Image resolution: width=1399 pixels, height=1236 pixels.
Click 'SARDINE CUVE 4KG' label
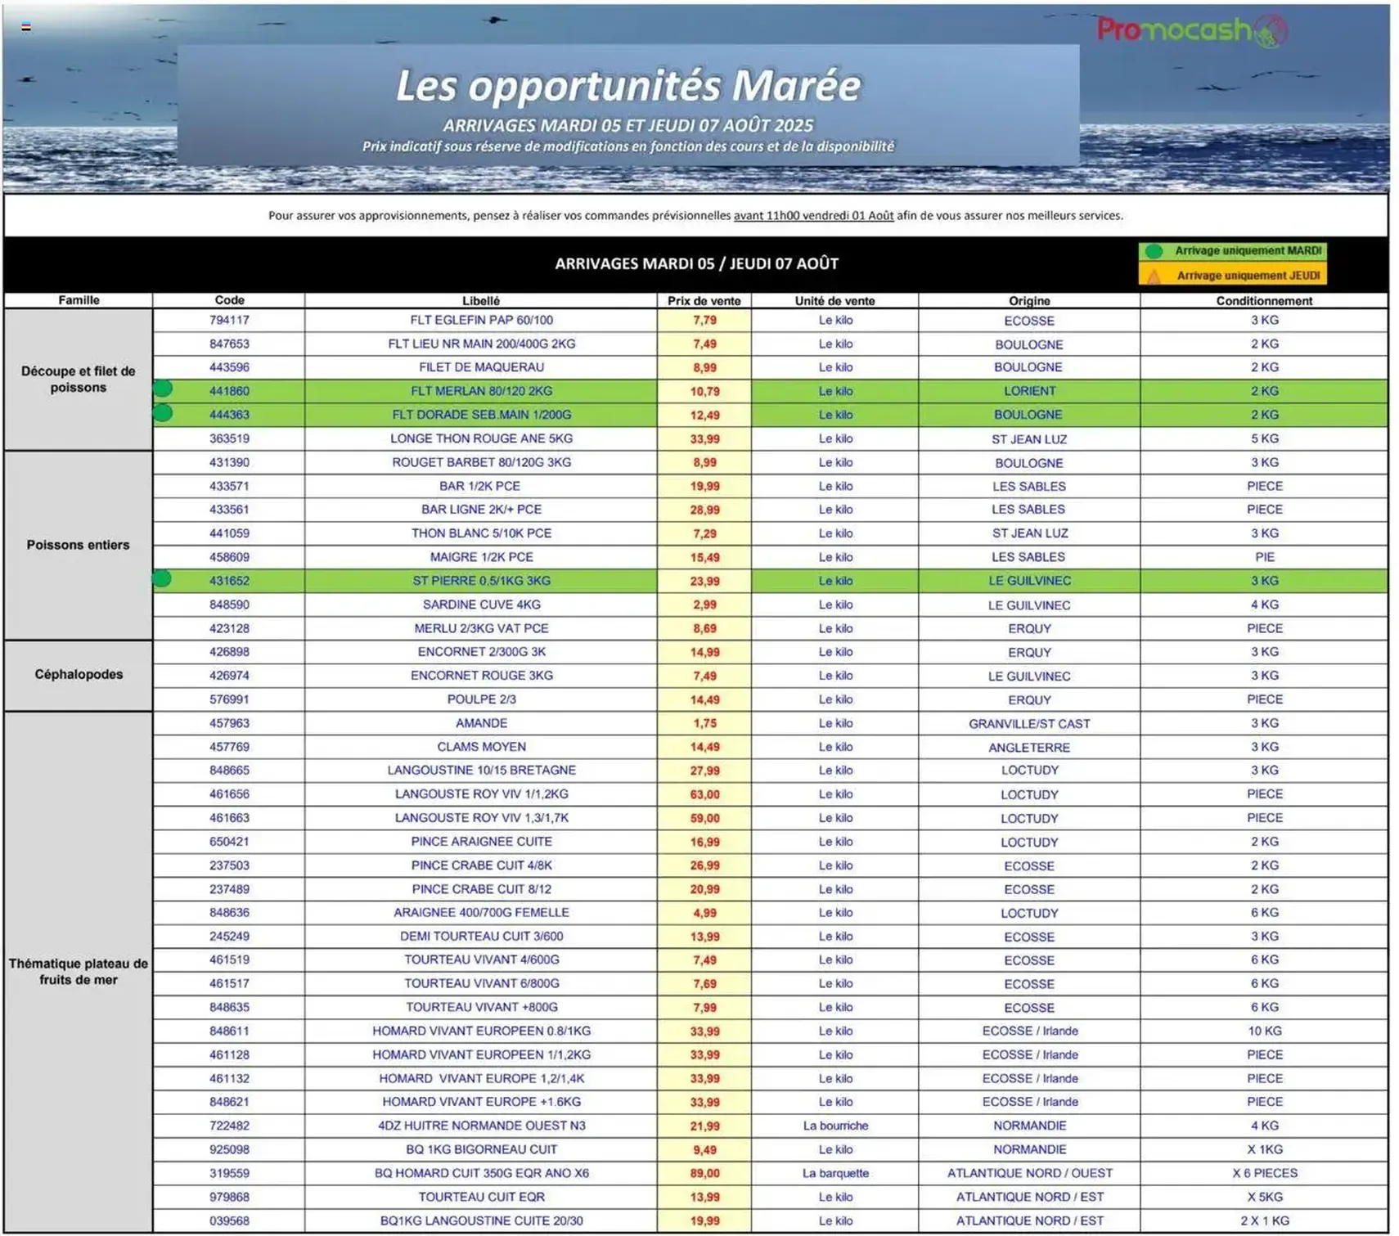(x=481, y=605)
